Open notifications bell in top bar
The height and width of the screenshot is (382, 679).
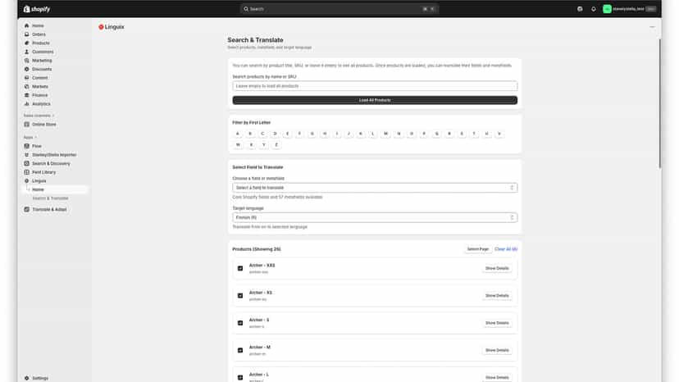tap(593, 9)
